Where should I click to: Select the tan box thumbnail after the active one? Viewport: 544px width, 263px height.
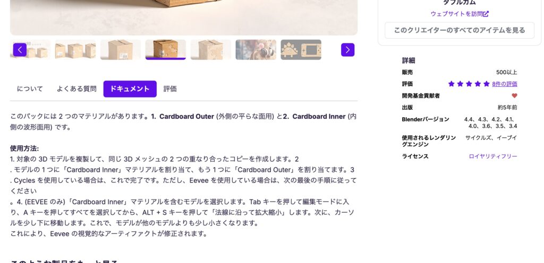coord(210,50)
